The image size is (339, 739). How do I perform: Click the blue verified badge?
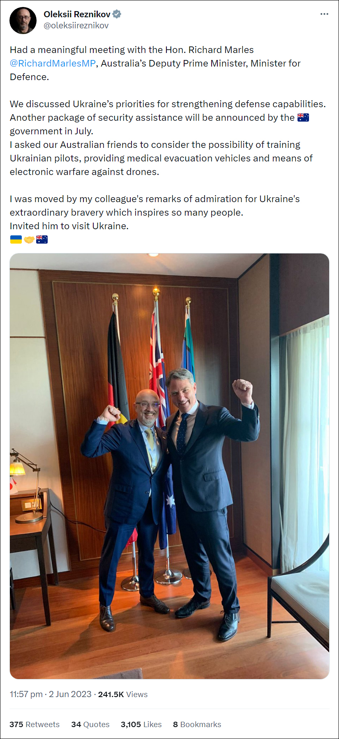point(117,14)
